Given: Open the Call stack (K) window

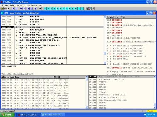Looking at the screenshot, I should [x=70, y=9].
